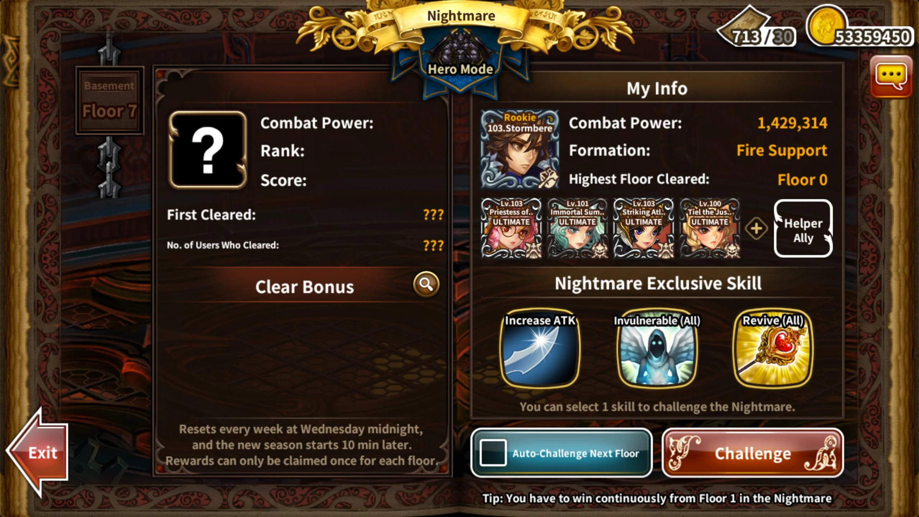This screenshot has height=517, width=919.
Task: Click the Exit arrow button
Action: (x=38, y=452)
